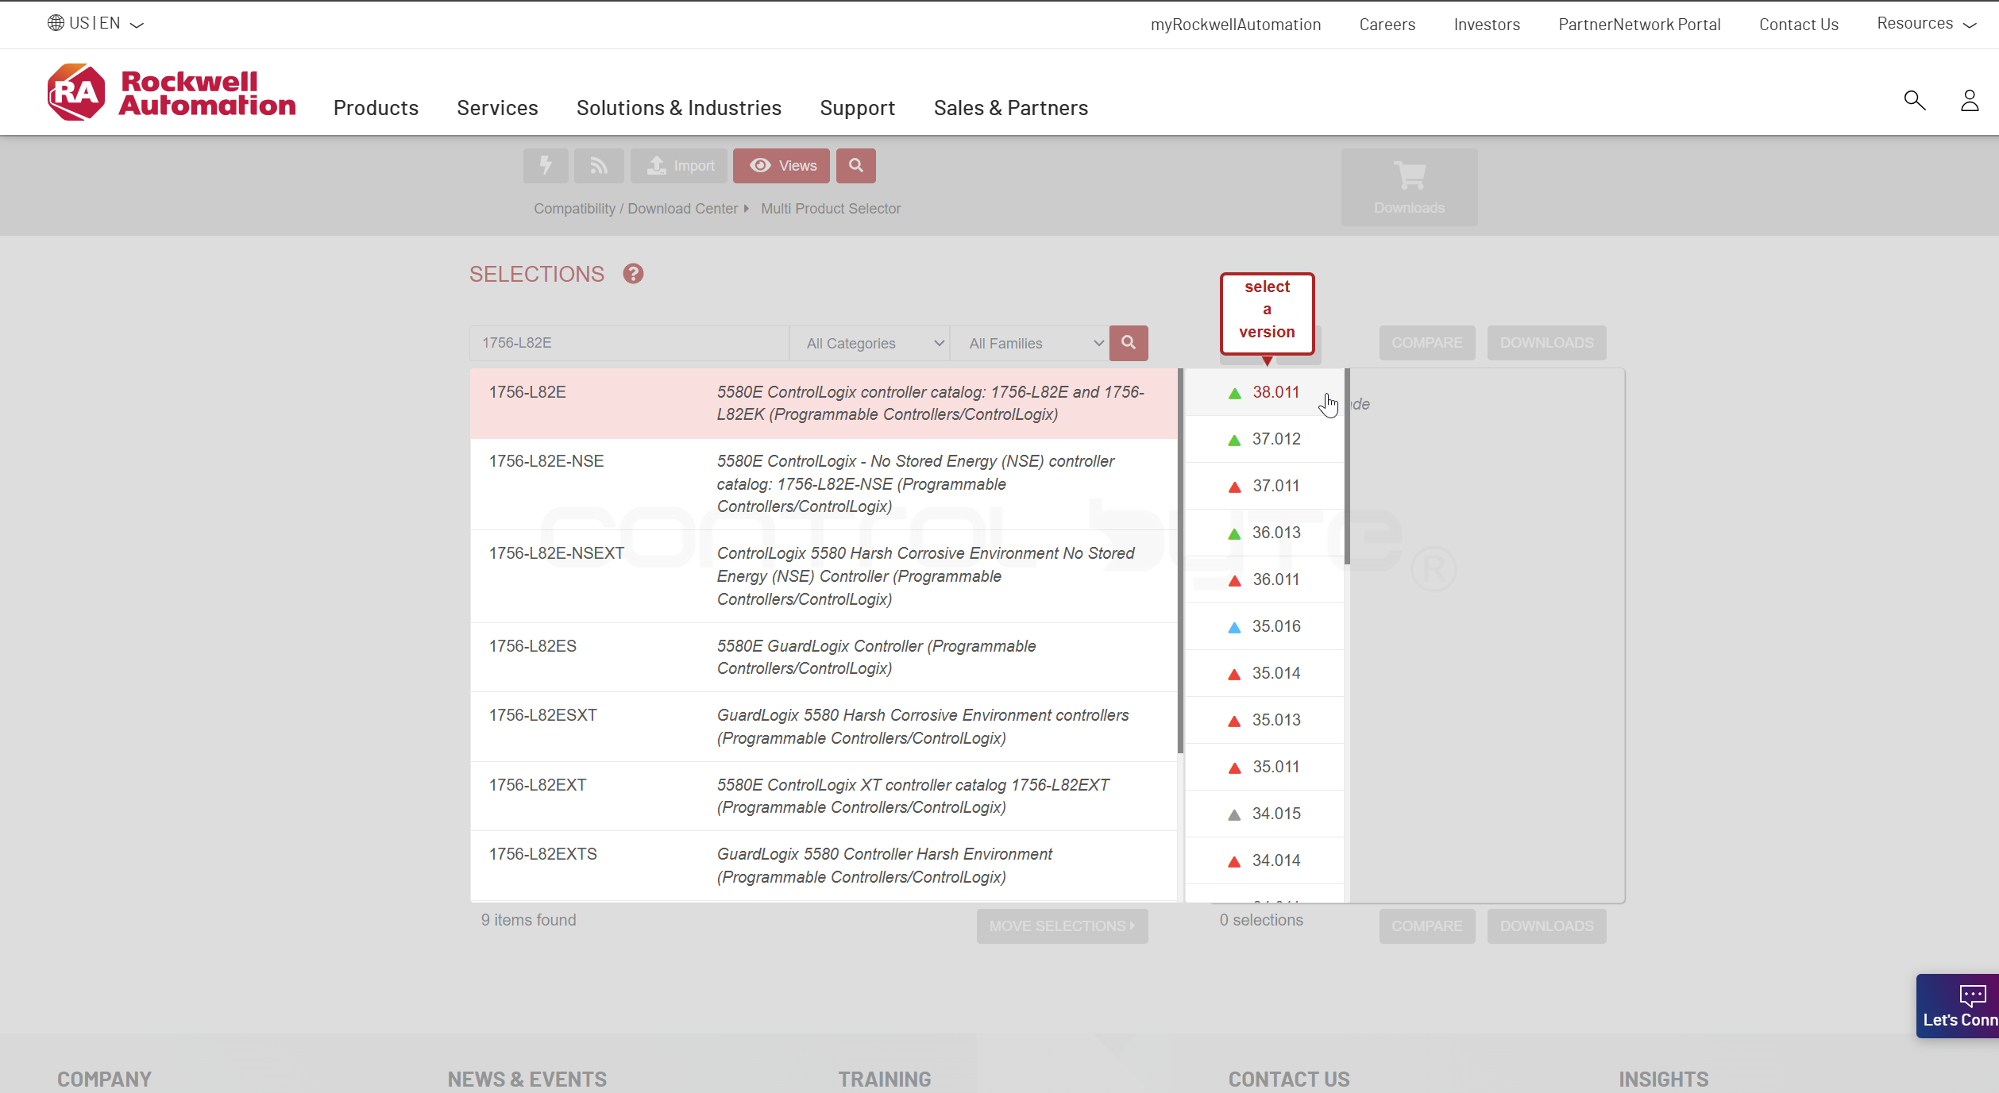Open the Investors link
This screenshot has height=1093, width=1999.
tap(1487, 25)
